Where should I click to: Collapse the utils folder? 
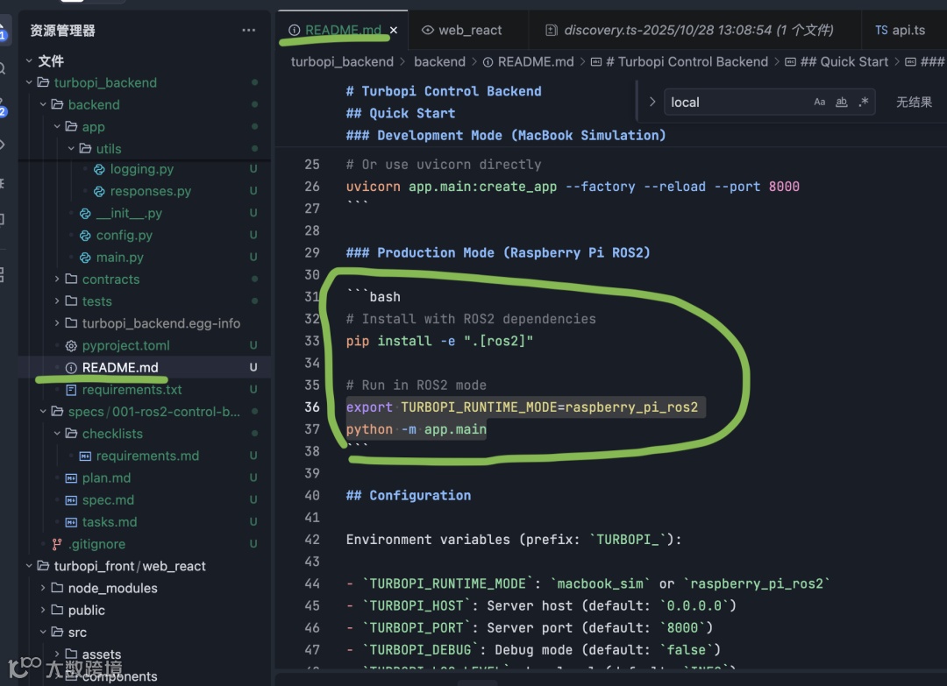coord(71,148)
